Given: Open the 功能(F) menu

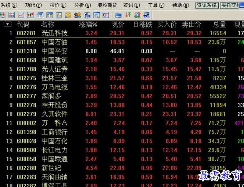Looking at the screenshot, I should pos(33,5).
